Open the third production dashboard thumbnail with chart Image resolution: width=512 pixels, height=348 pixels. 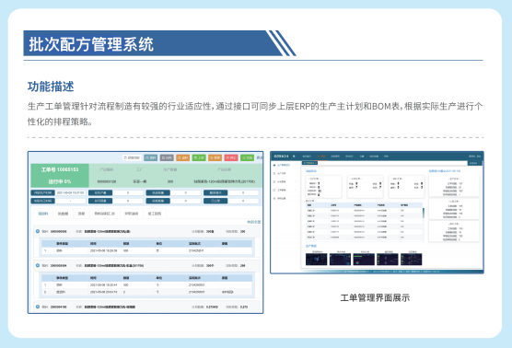(x=364, y=260)
